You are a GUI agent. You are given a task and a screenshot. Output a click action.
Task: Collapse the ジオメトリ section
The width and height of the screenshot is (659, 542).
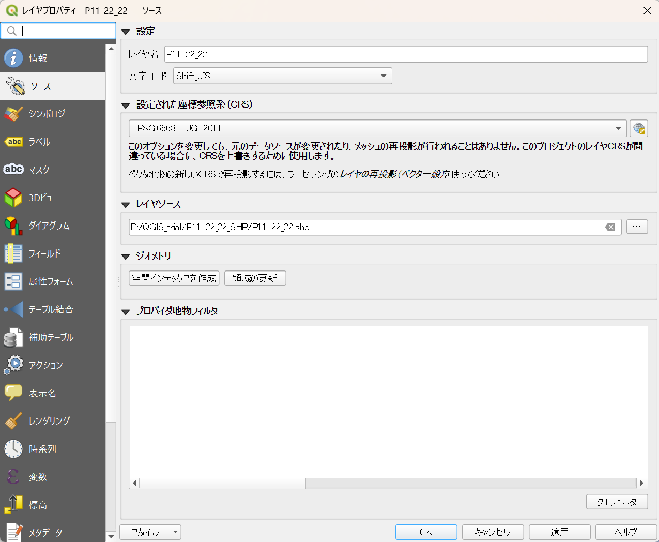126,257
